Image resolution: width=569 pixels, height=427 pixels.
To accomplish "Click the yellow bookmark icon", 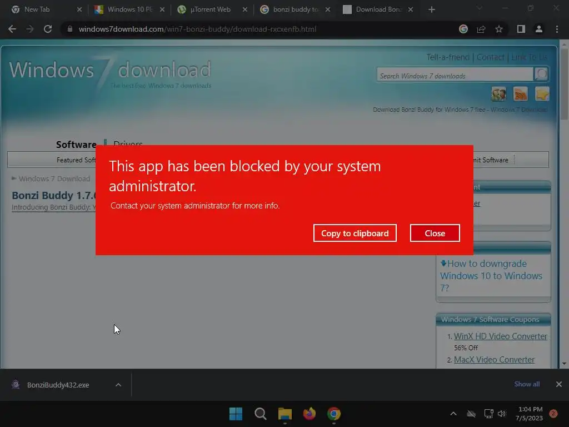I will point(542,94).
